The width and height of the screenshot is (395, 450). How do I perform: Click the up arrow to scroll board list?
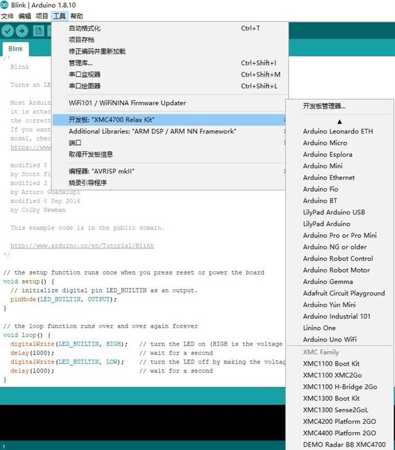point(340,122)
